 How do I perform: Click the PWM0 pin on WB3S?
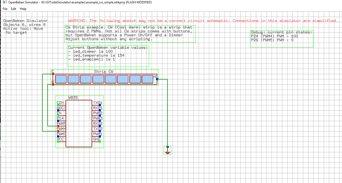point(58,136)
